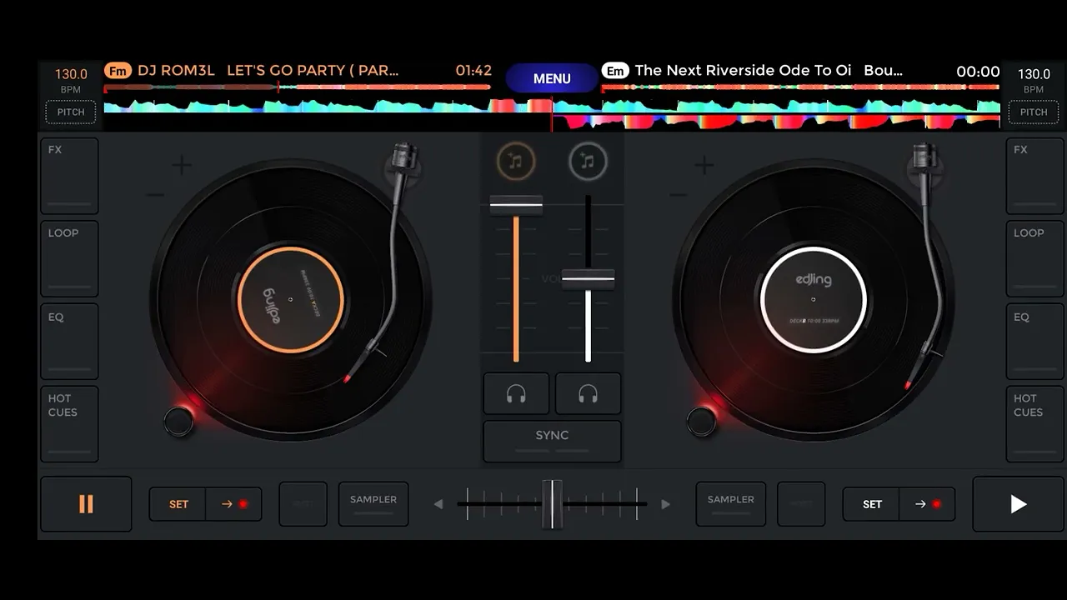Click right deck pitch bend plus

(704, 165)
